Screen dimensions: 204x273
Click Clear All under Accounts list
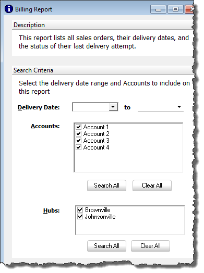click(152, 185)
